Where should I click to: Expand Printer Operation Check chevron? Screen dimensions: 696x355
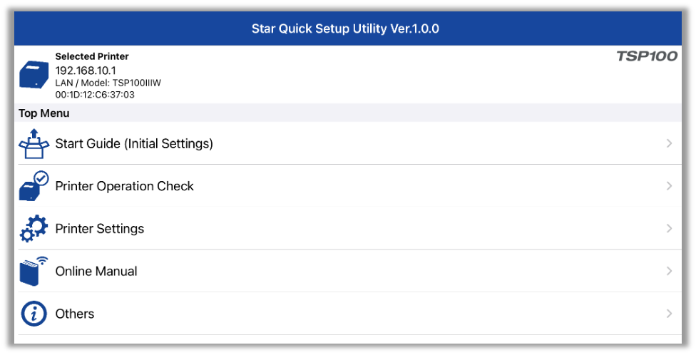click(x=669, y=186)
